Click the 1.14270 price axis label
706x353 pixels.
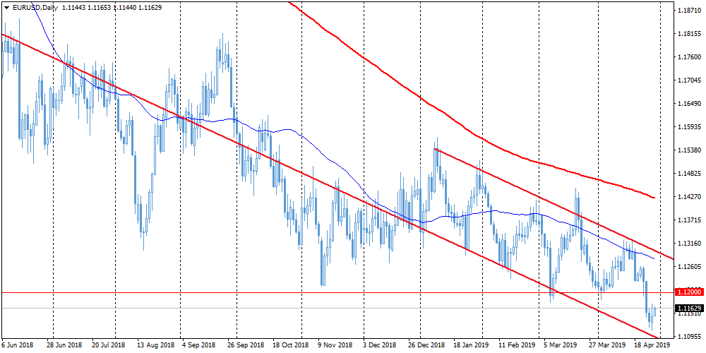click(x=689, y=197)
